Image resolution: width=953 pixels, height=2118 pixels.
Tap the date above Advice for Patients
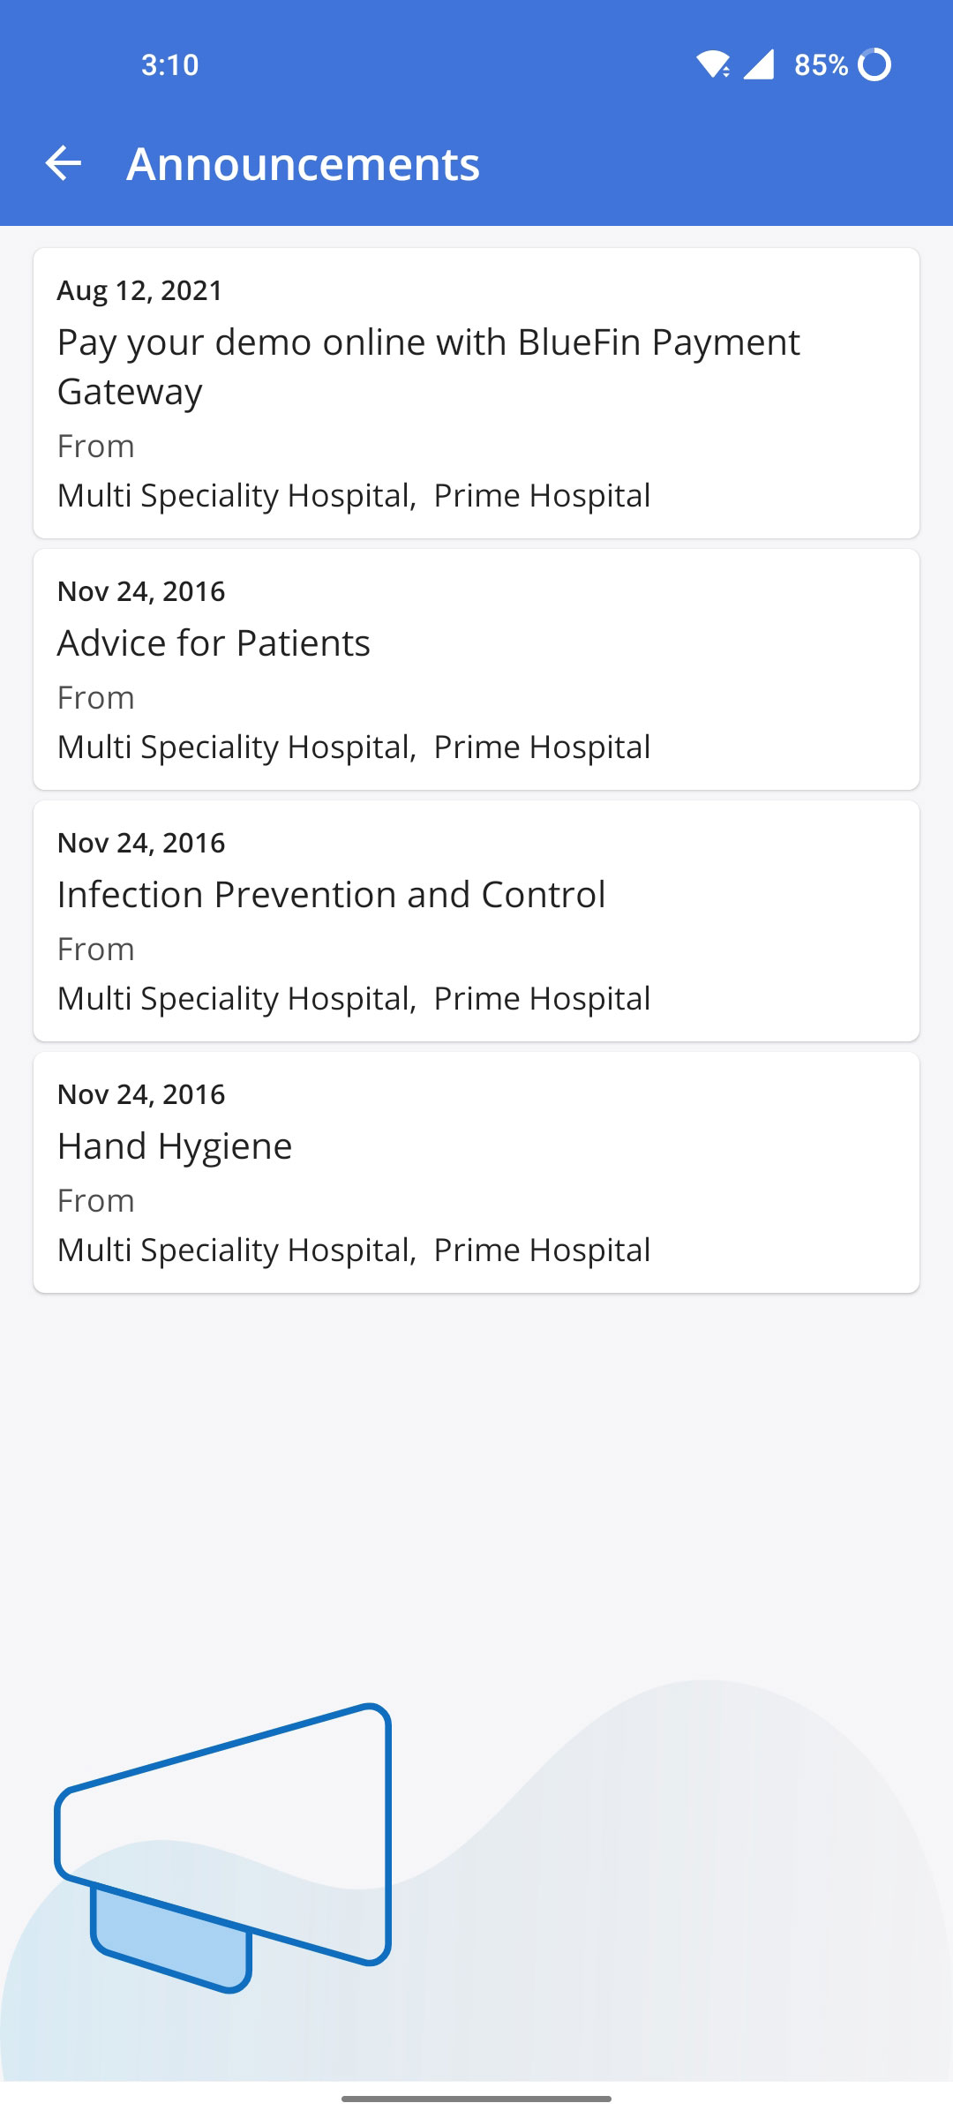click(141, 591)
